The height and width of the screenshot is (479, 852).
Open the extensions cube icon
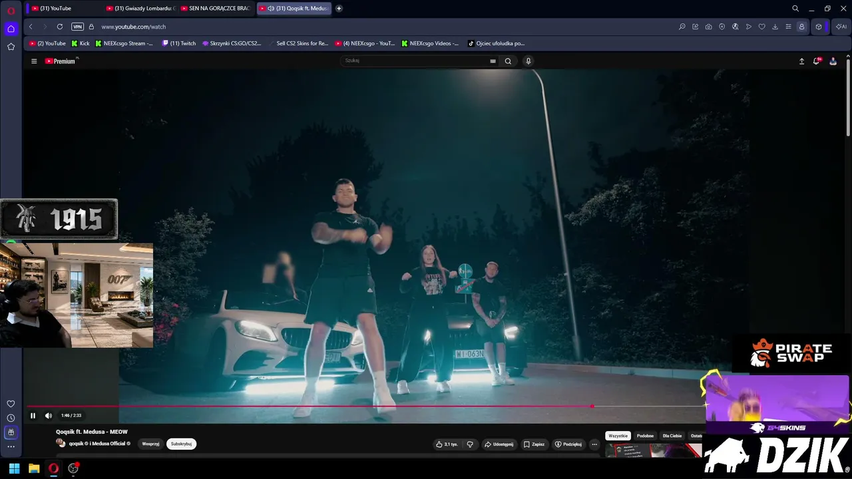coord(819,27)
